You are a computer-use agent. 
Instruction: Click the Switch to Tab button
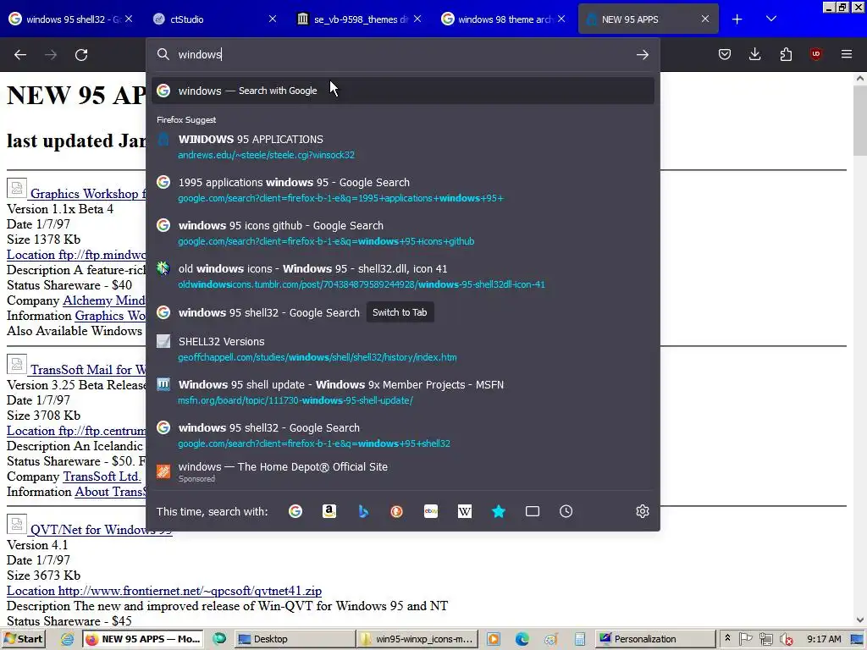[400, 312]
